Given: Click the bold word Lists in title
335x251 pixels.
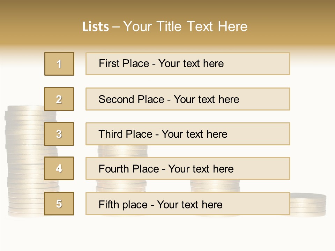Looking at the screenshot, I should click(96, 27).
